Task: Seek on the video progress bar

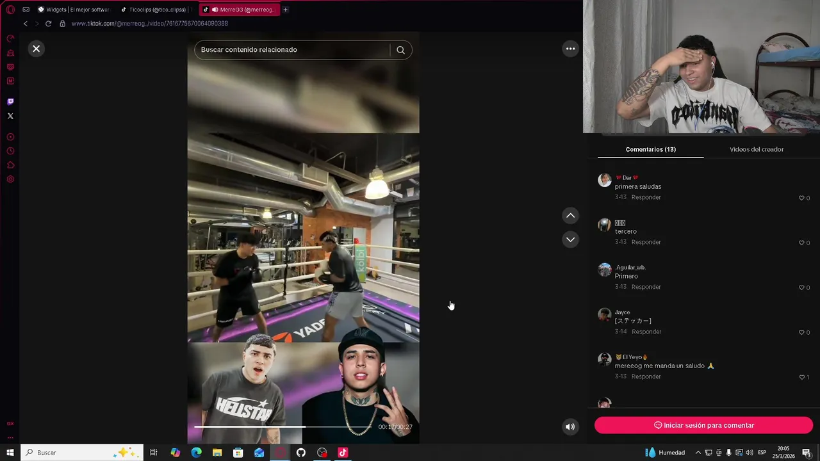Action: 283,426
